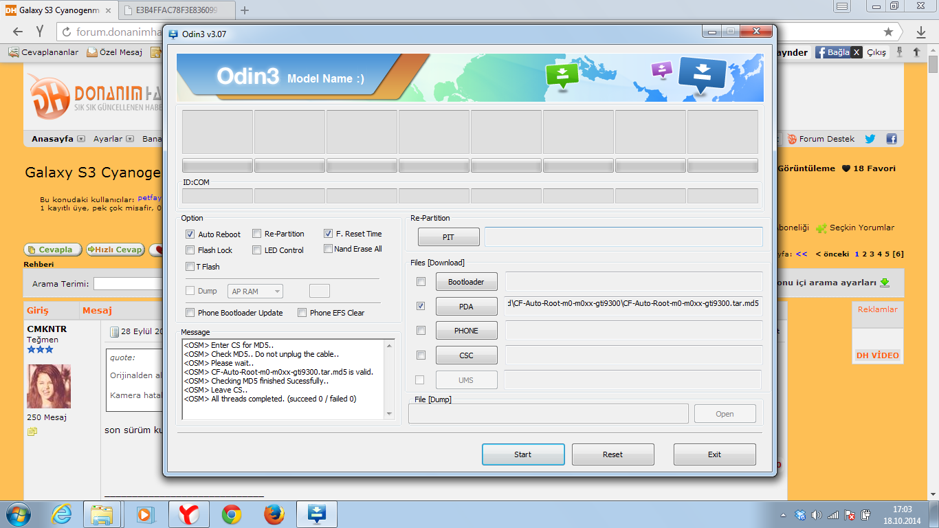Open the forum Twitter icon
The width and height of the screenshot is (939, 528).
[870, 138]
